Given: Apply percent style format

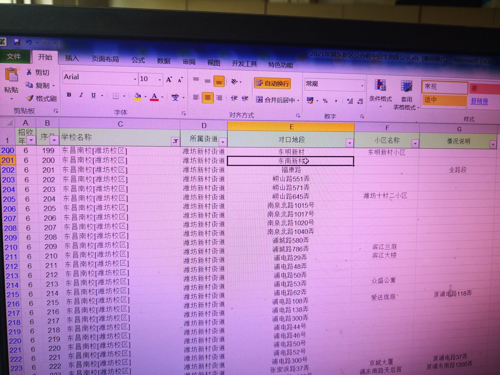Looking at the screenshot, I should coord(325,101).
